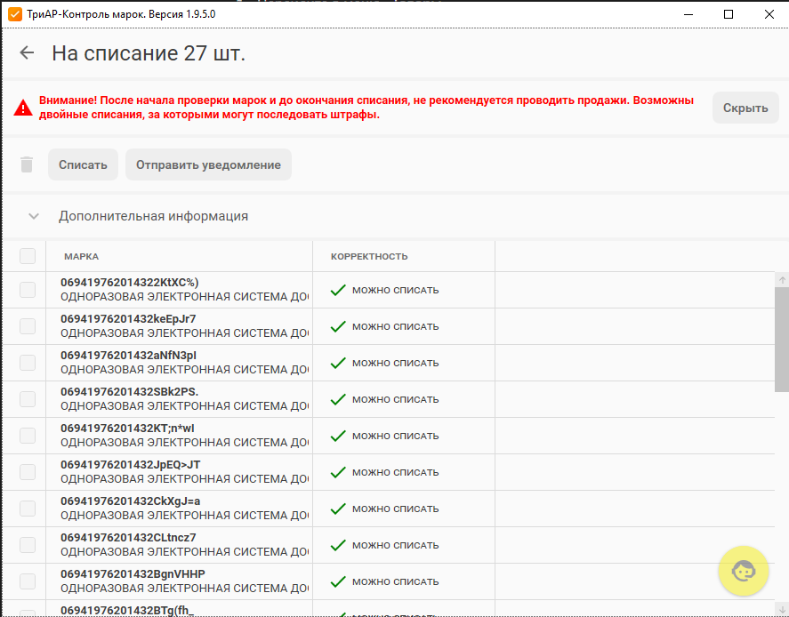Select checkbox for mark 06941976201432SBk2PS.
Viewport: 789px width, 617px height.
(x=28, y=399)
